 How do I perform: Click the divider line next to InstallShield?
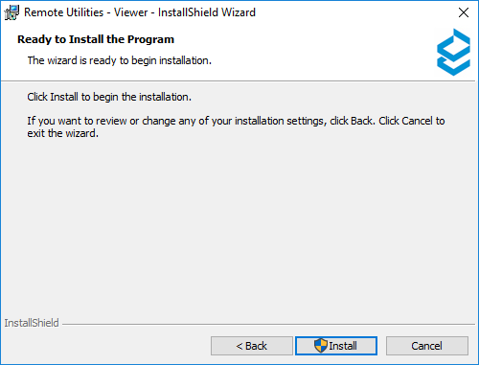click(x=268, y=325)
